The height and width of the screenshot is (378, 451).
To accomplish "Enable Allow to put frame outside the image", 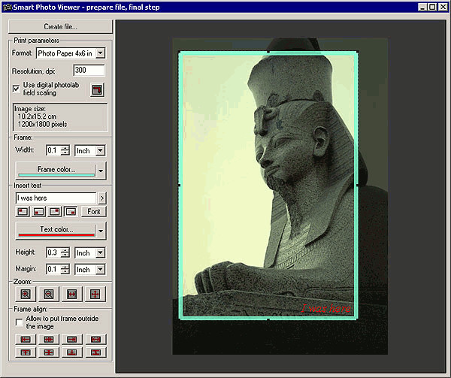I will pos(20,322).
